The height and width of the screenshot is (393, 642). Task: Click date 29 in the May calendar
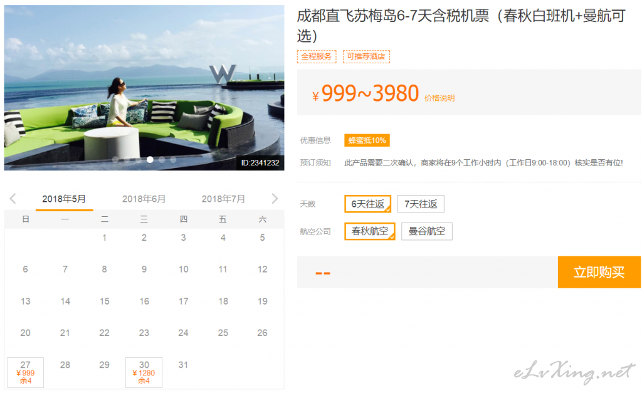click(x=105, y=365)
